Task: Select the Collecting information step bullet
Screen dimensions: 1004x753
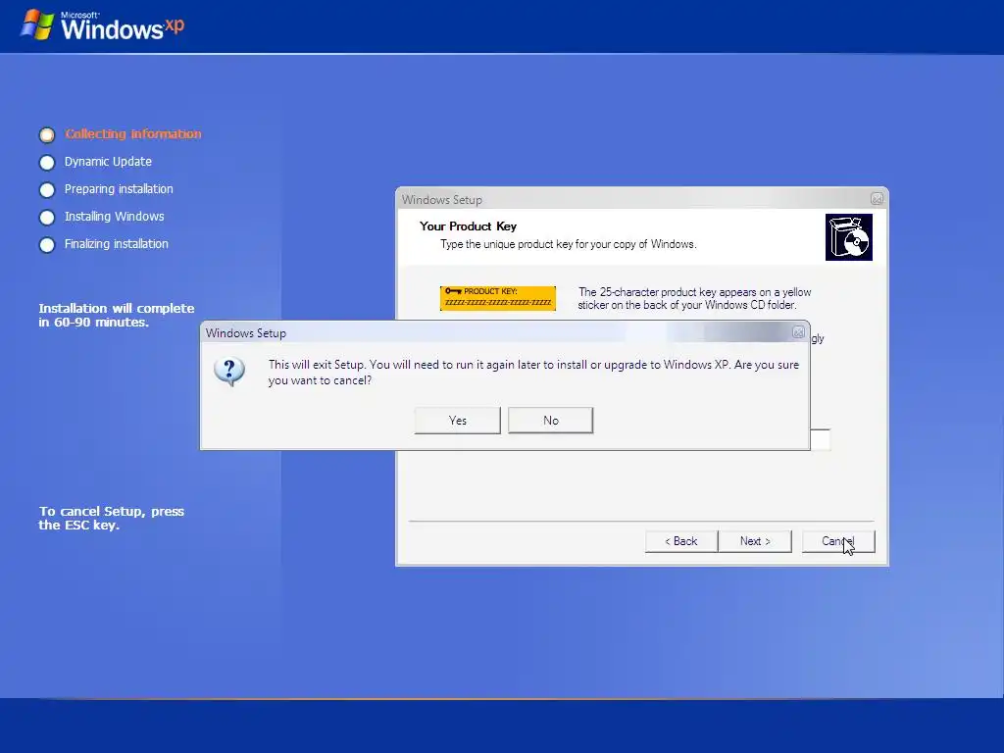Action: 47,135
